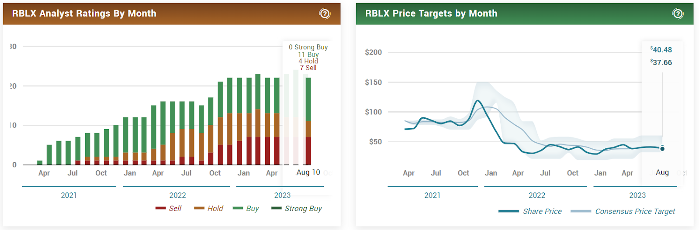Click the $37.66 share price value

click(x=661, y=62)
